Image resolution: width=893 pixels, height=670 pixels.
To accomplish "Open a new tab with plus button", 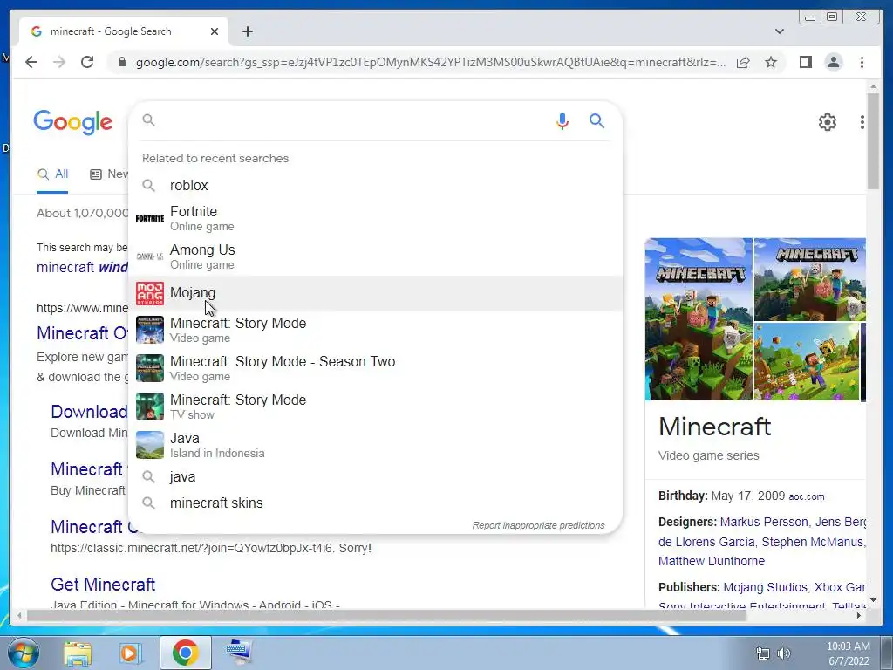I will point(247,31).
